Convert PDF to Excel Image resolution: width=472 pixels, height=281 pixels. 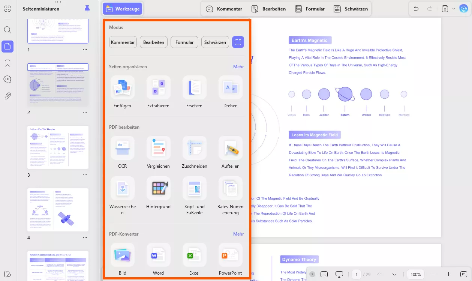coord(194,259)
